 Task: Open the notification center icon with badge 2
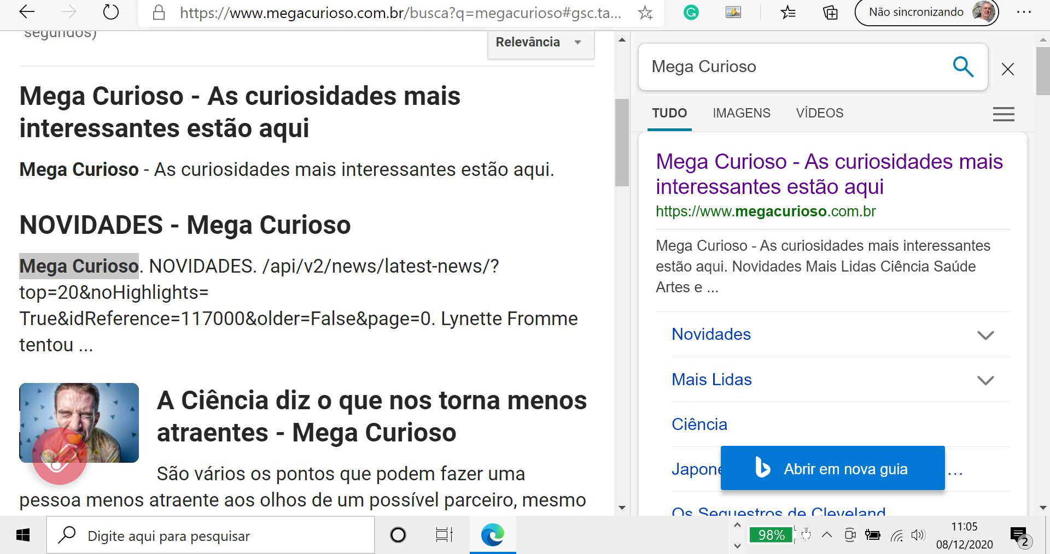click(1020, 537)
